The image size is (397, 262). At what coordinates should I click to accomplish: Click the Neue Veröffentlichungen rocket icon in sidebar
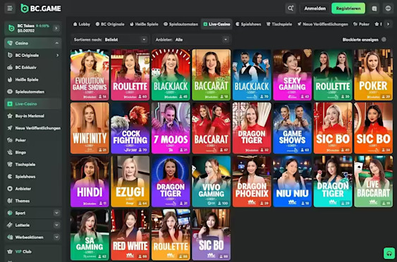coord(10,128)
